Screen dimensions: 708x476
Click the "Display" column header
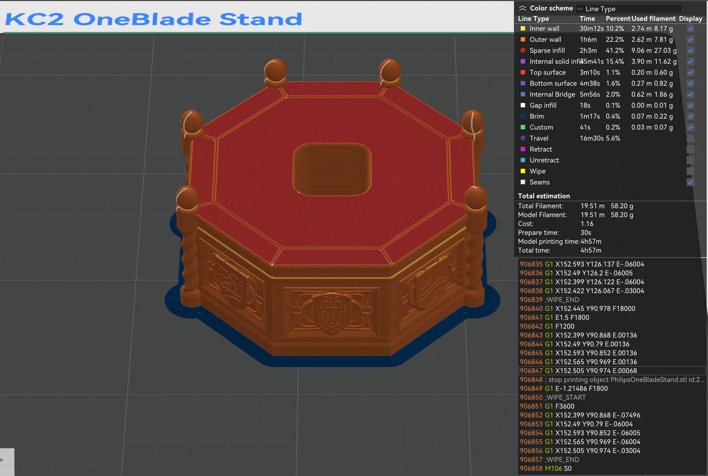tap(691, 19)
